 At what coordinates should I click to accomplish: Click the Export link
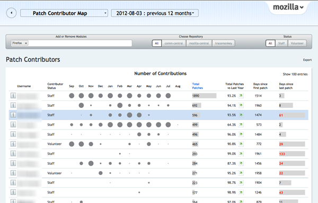[307, 60]
